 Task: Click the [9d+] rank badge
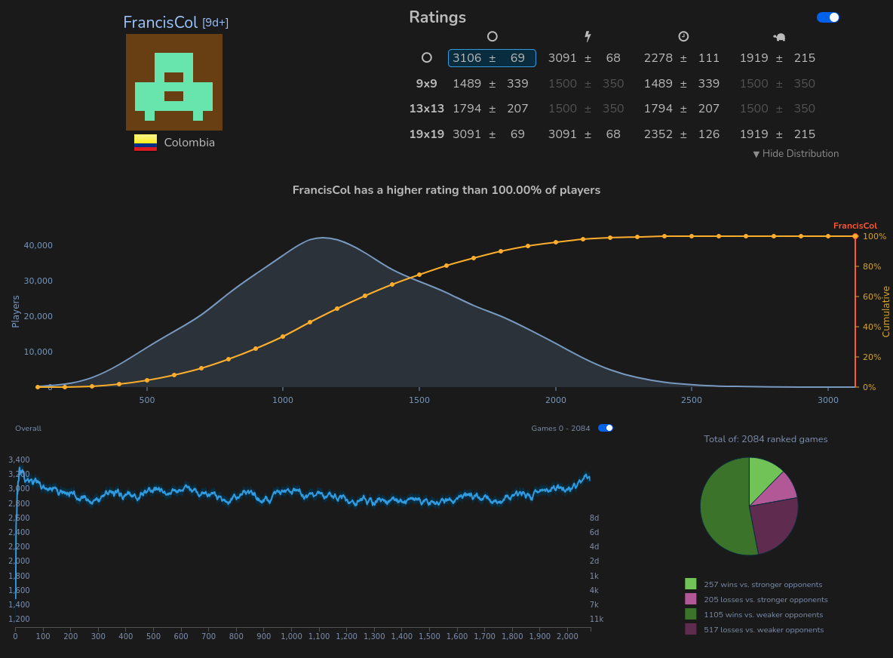(x=215, y=23)
